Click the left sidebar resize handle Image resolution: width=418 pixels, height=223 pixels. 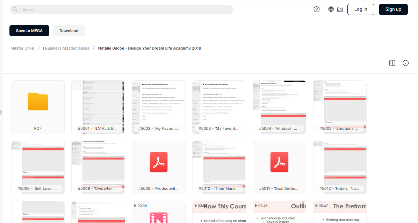click(1, 112)
